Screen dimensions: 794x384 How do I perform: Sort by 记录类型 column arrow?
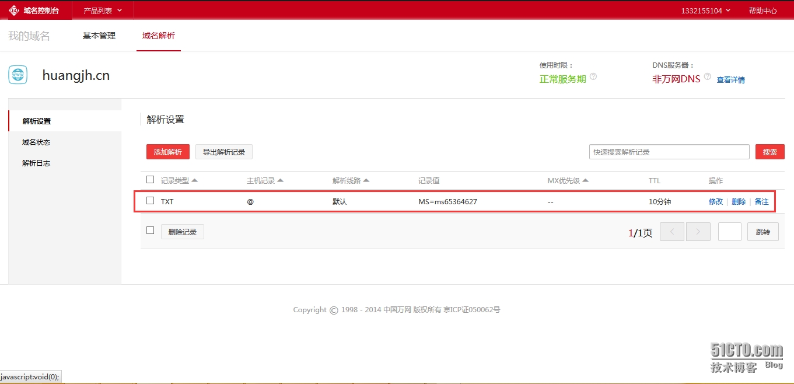click(195, 181)
